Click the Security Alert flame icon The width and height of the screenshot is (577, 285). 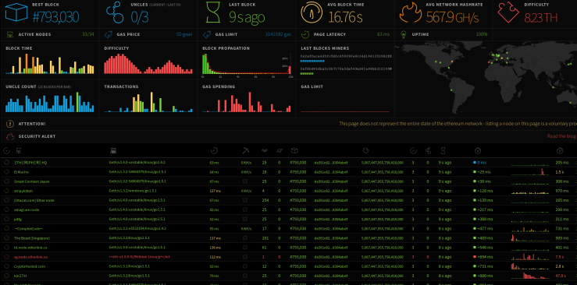pos(10,136)
